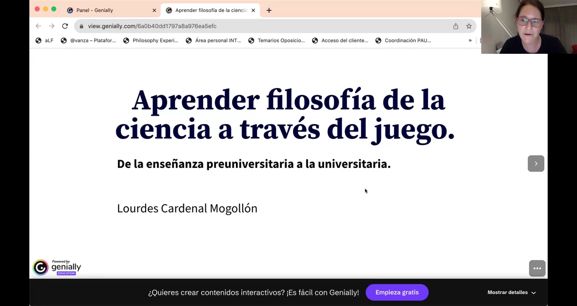Open the Philosophy Experi... bookmark
The image size is (577, 306).
(x=151, y=40)
